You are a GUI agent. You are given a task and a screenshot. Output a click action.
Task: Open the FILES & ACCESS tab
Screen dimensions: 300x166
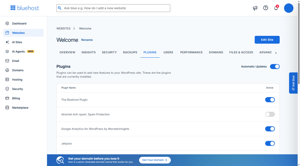coord(241,52)
